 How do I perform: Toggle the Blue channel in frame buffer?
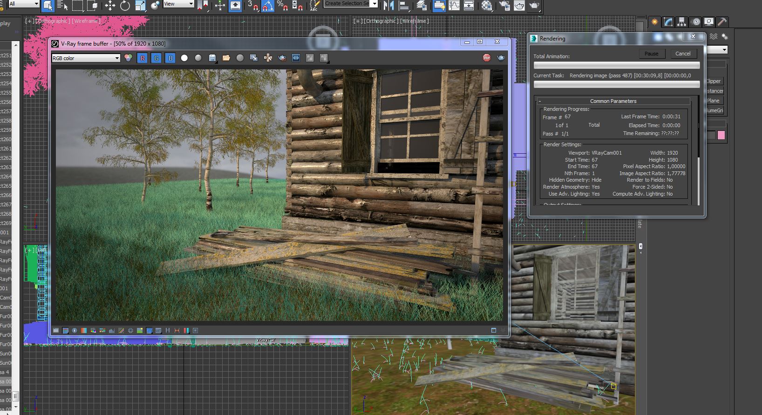tap(170, 58)
